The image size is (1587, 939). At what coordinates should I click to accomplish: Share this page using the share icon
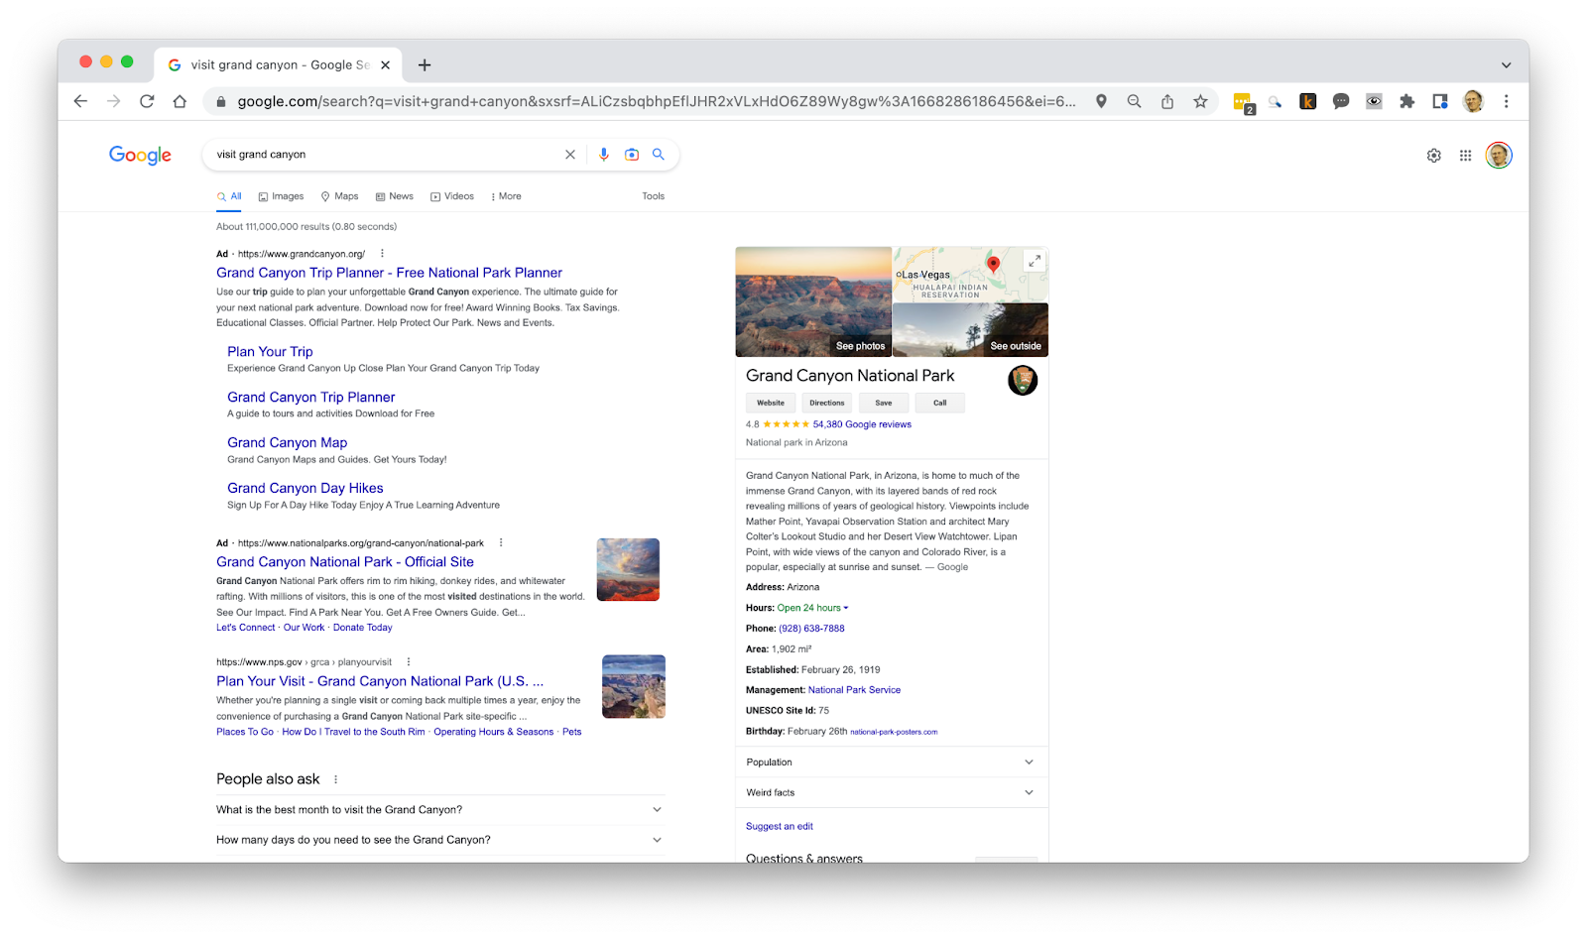click(x=1167, y=101)
